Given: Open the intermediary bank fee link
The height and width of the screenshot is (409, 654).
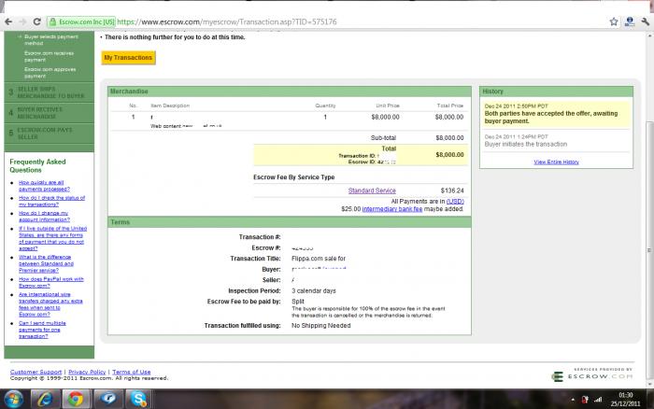Looking at the screenshot, I should pos(392,209).
